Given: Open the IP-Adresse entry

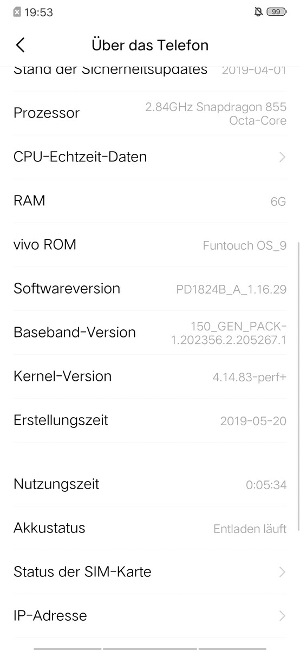Looking at the screenshot, I should 150,615.
